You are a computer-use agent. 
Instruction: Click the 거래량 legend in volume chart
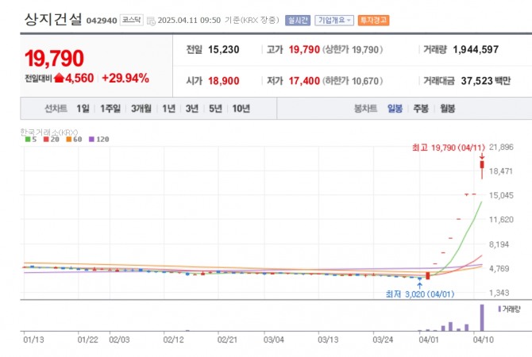[509, 309]
